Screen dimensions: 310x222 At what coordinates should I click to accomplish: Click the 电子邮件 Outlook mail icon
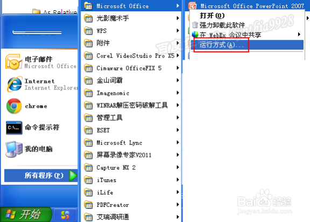[x=13, y=62]
